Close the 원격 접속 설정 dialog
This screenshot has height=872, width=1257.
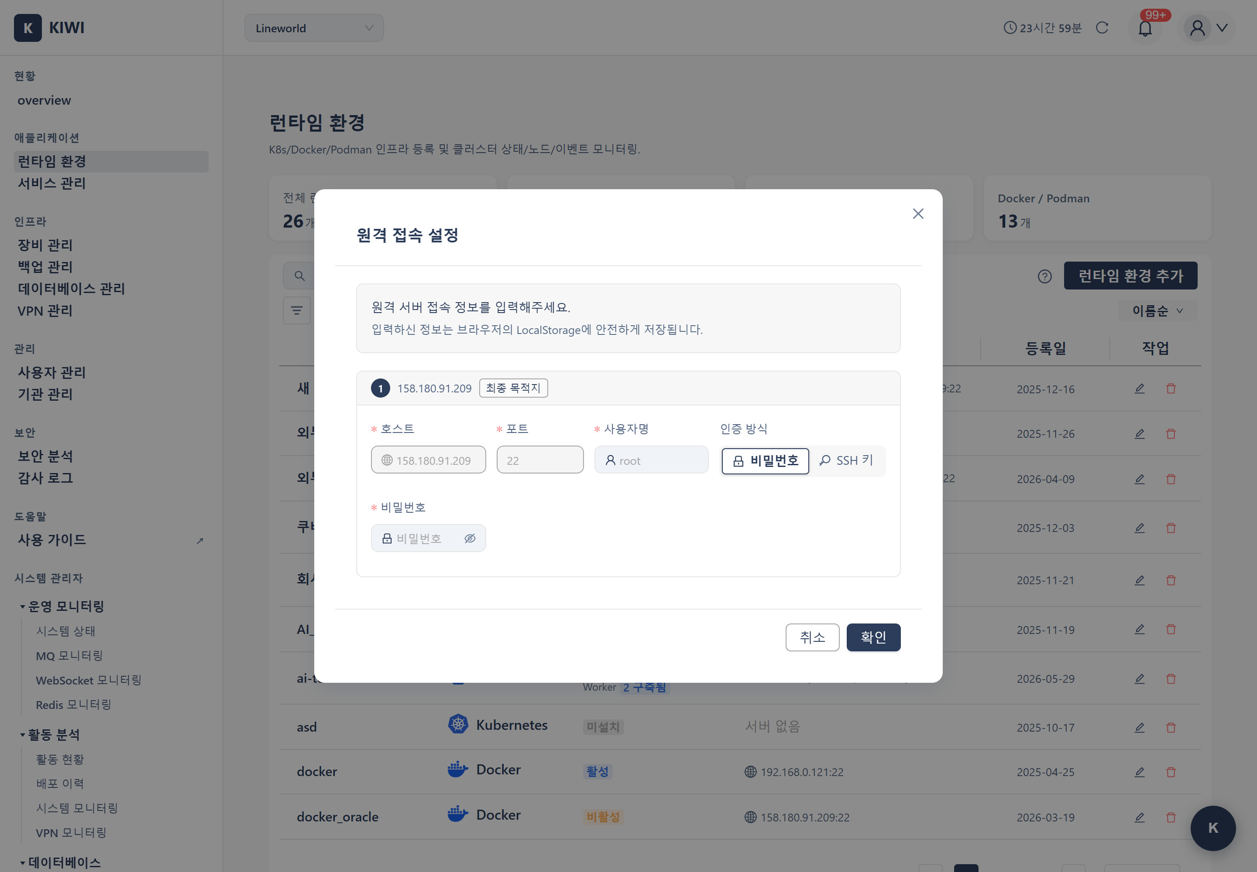click(918, 214)
